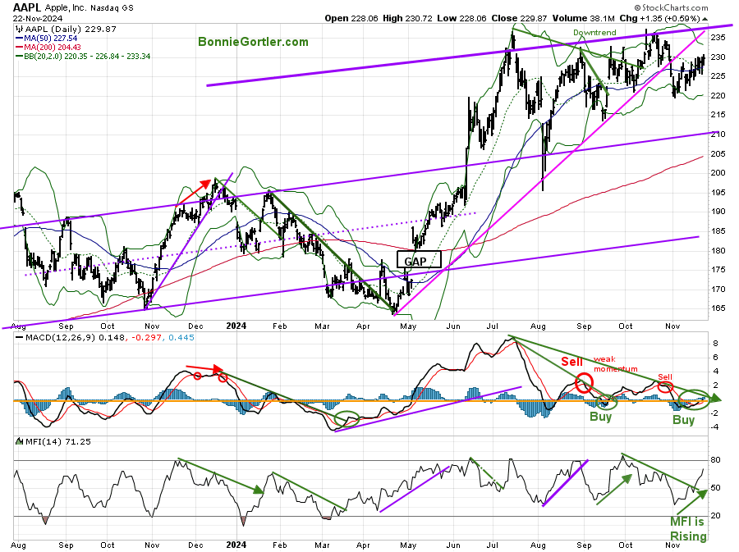Click the small icon left of 'MFI(14)'

tap(20, 441)
